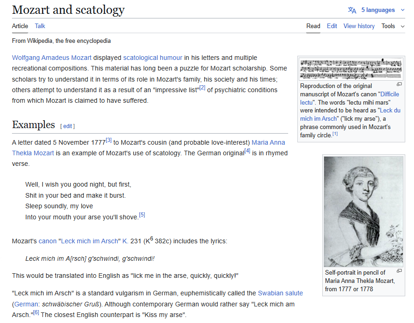Click citation reference [6]
Viewport: 414px width, 323px height.
click(x=36, y=312)
